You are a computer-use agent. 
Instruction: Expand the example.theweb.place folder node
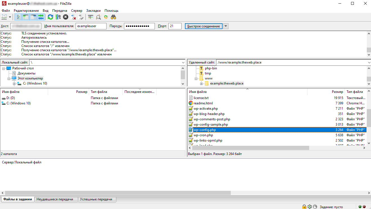[x=201, y=84]
